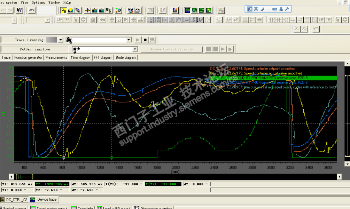Screen dimensions: 350x209
Task: Click the Undo arrow icon
Action: (3, 10)
